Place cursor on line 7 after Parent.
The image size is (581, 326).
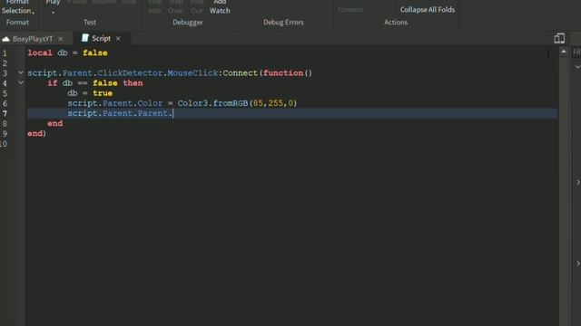(x=173, y=113)
